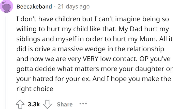Click Beecakeband's purple Snoo avatar
Screen dimensions: 178x109
point(6,6)
